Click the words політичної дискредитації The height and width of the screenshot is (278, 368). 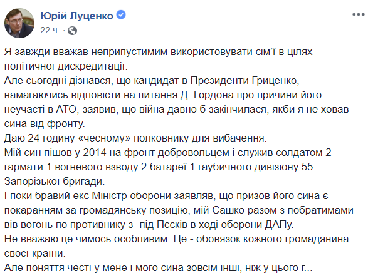66,66
